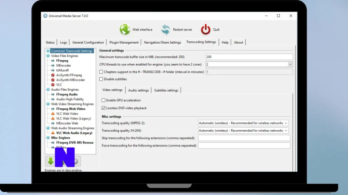
Task: Select the Transcoding Settings tab
Action: click(x=201, y=42)
